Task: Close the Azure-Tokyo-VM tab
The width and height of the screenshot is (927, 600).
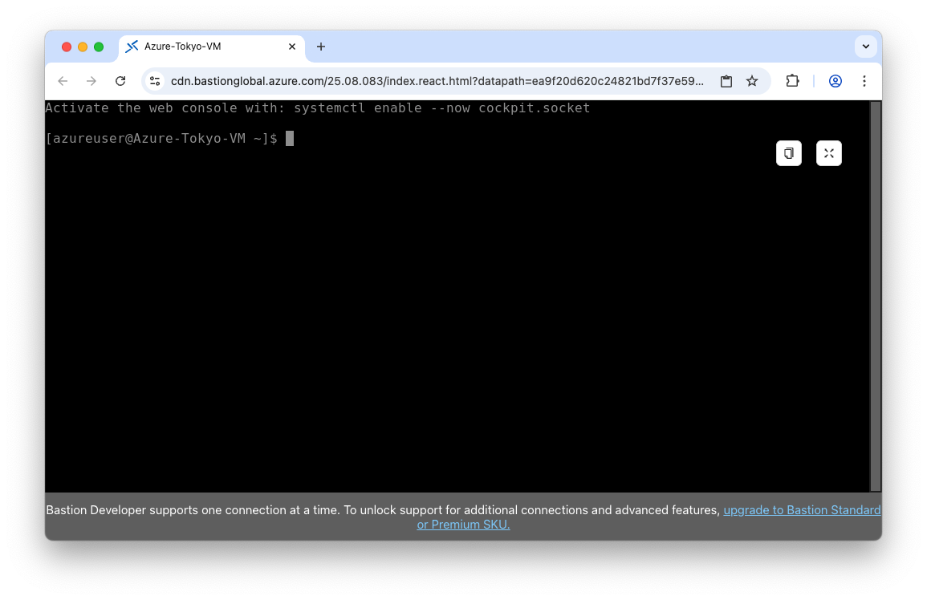Action: coord(292,47)
